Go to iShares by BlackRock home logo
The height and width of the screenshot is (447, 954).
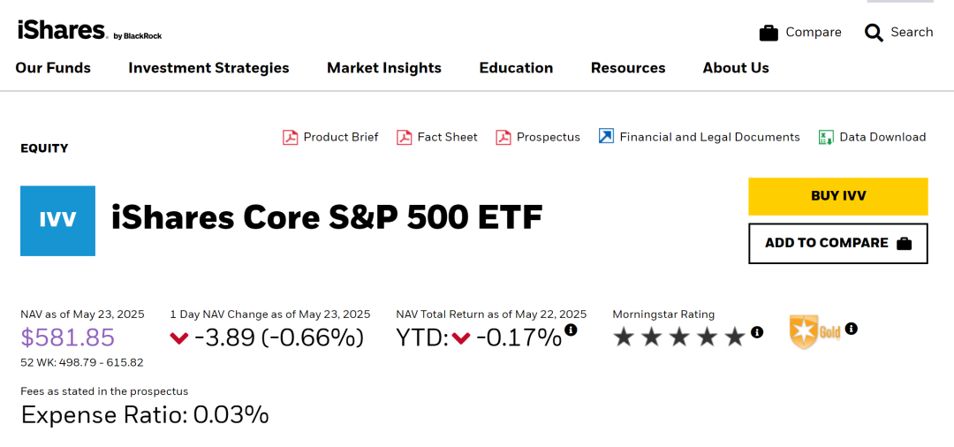pos(89,30)
